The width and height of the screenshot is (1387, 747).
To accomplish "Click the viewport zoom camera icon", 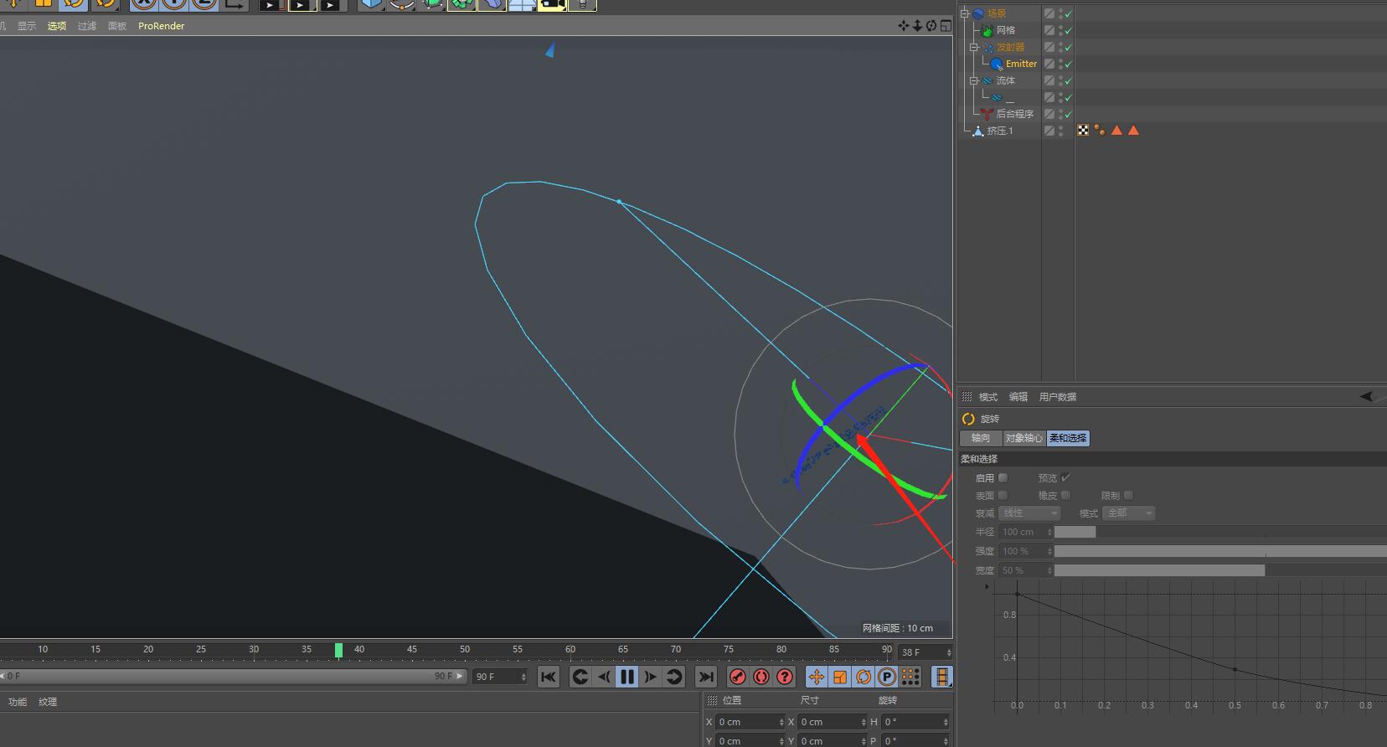I will point(917,26).
